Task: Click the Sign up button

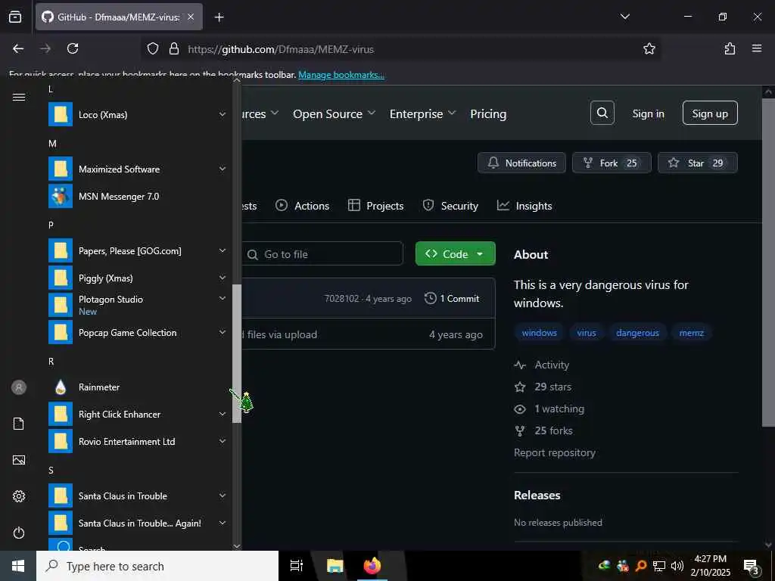Action: click(710, 113)
